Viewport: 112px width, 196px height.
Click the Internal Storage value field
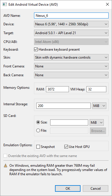coord(64,106)
